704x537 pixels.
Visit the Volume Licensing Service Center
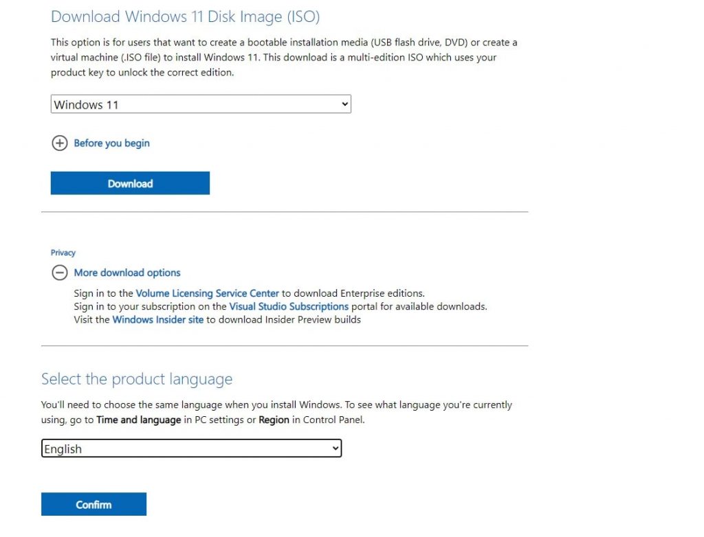click(x=207, y=293)
